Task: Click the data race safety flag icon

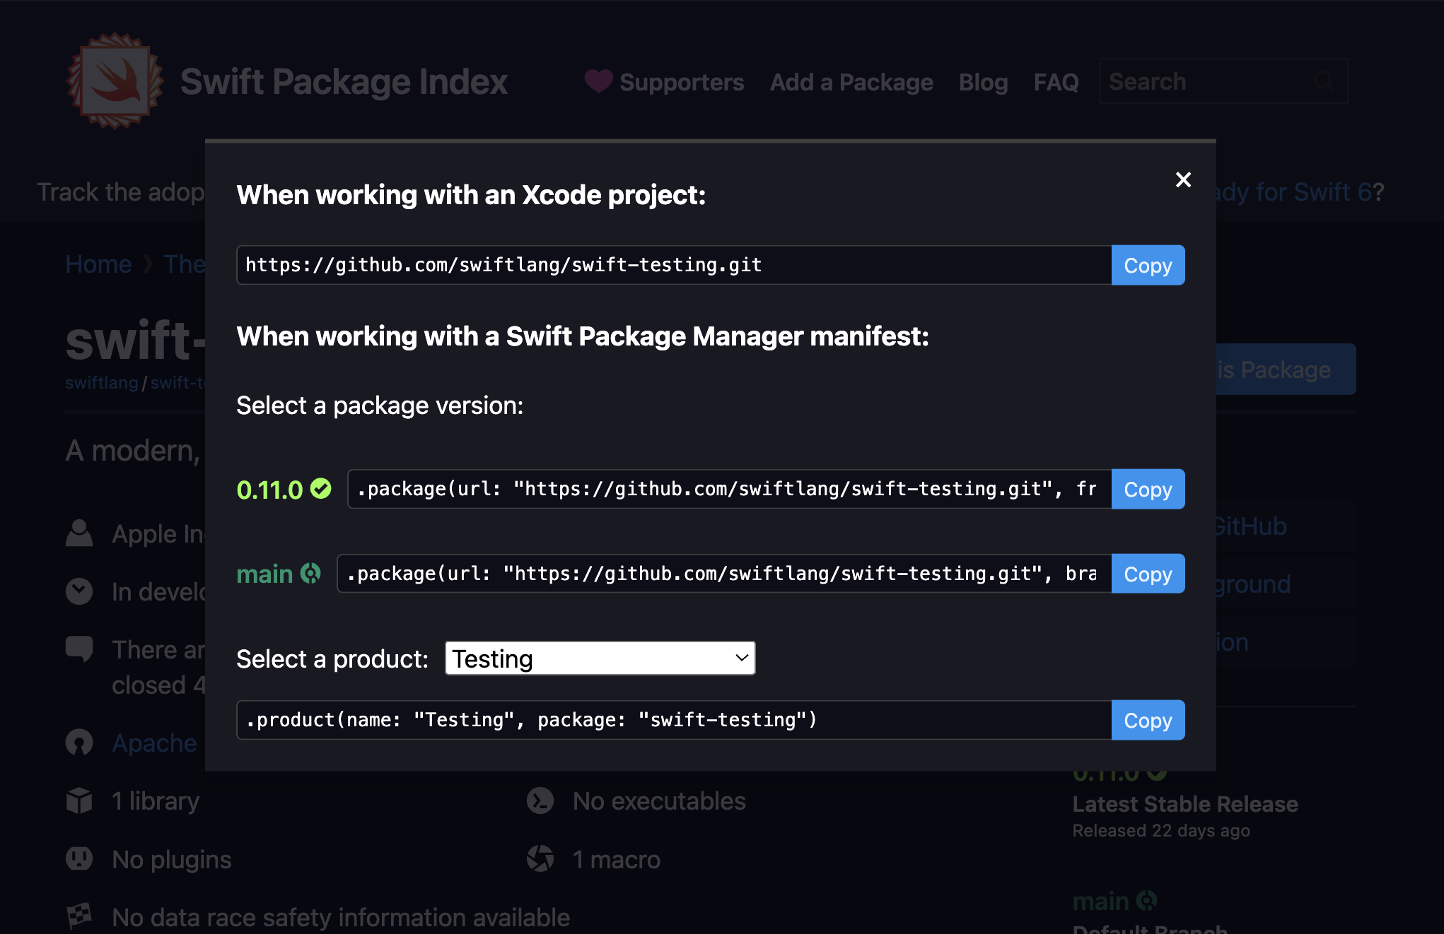Action: coord(79,917)
